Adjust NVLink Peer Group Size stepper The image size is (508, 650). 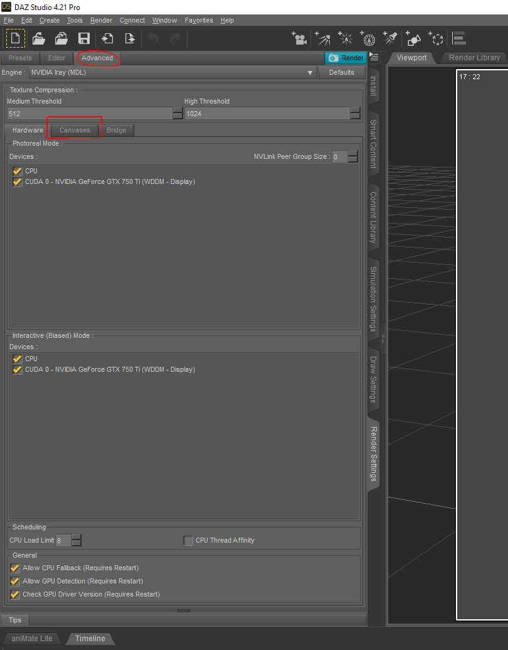coord(352,157)
